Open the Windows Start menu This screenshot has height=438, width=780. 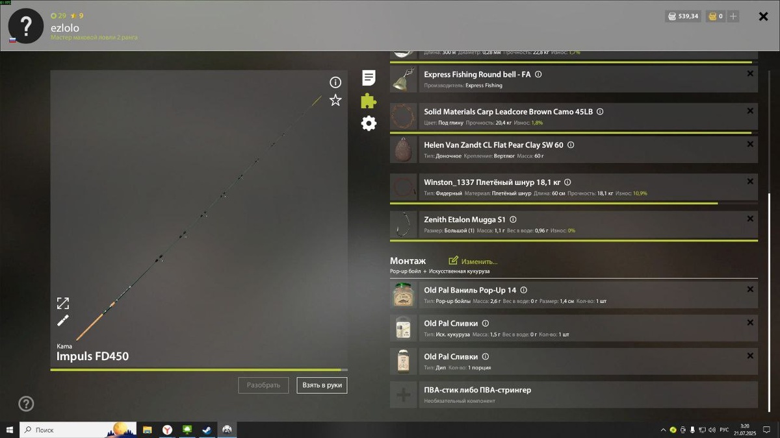10,430
